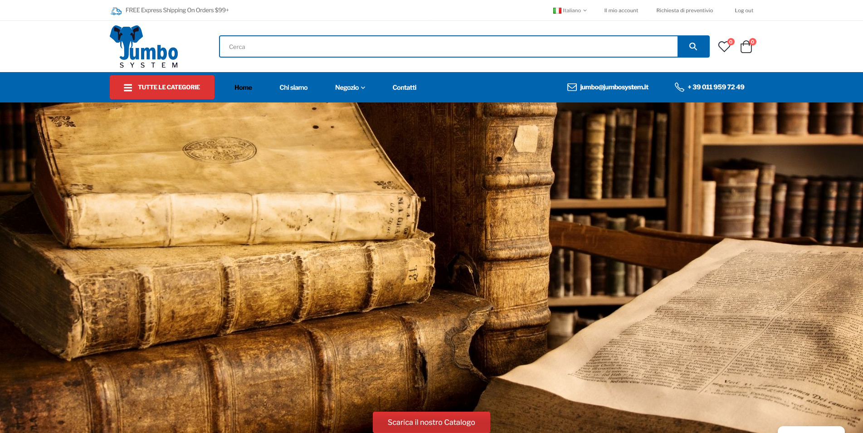863x433 pixels.
Task: Select the Home menu item
Action: (243, 88)
